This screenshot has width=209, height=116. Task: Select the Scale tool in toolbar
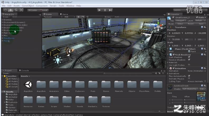[21, 10]
